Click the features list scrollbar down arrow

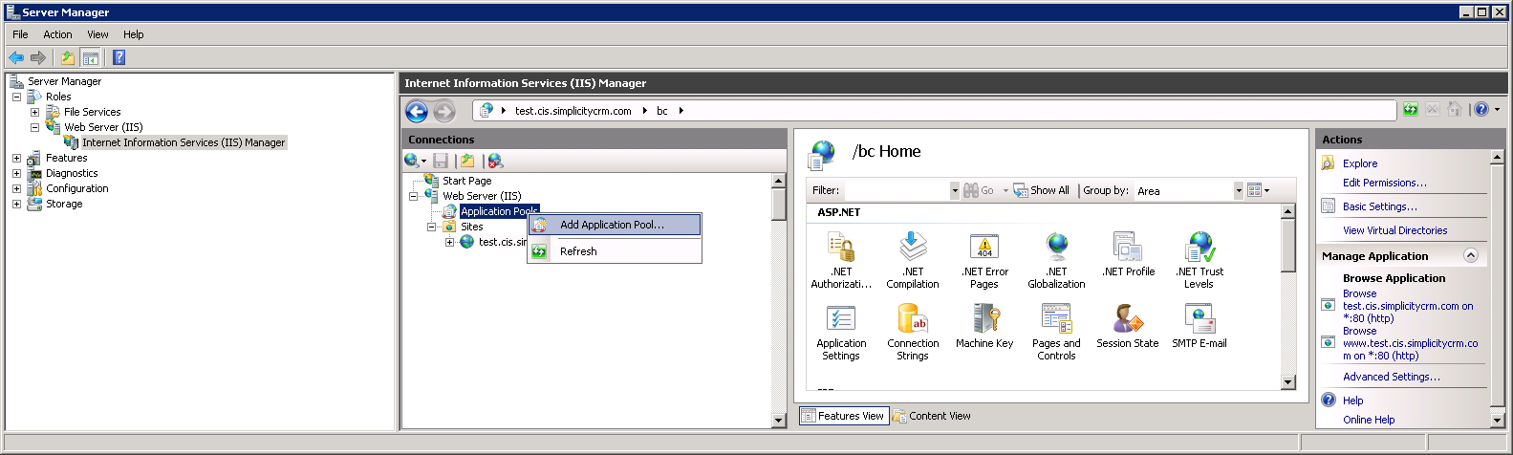(1287, 382)
